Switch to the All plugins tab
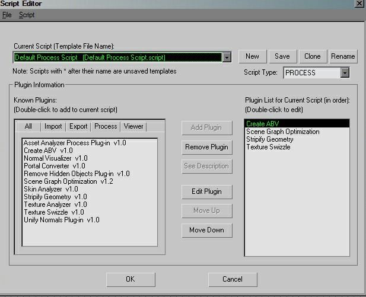Viewport: 366px width, 297px height. pos(28,126)
